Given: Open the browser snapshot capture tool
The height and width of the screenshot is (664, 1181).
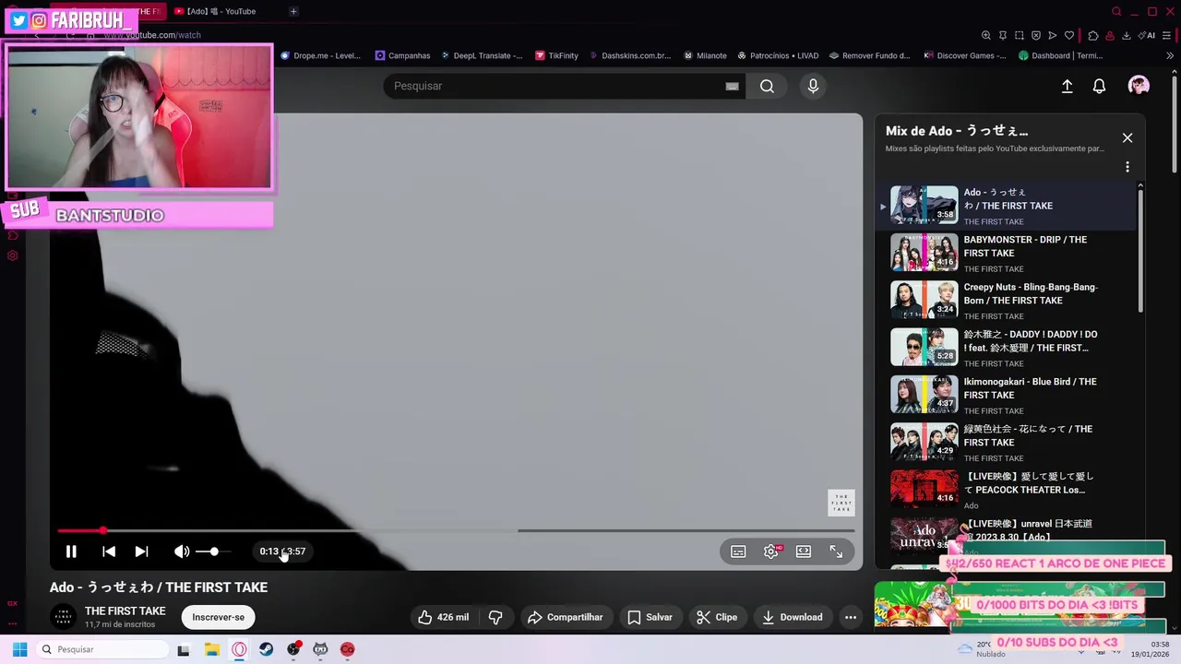Looking at the screenshot, I should [1020, 35].
